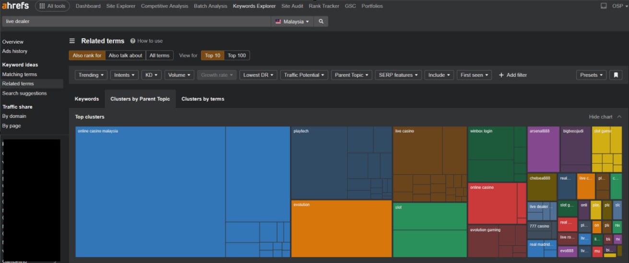Select the chelsea888 cluster block
629x263 pixels.
click(x=542, y=187)
